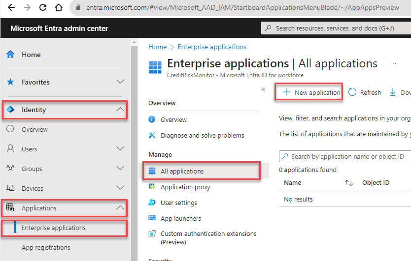Click Search by application name field
411x261 pixels.
345,156
